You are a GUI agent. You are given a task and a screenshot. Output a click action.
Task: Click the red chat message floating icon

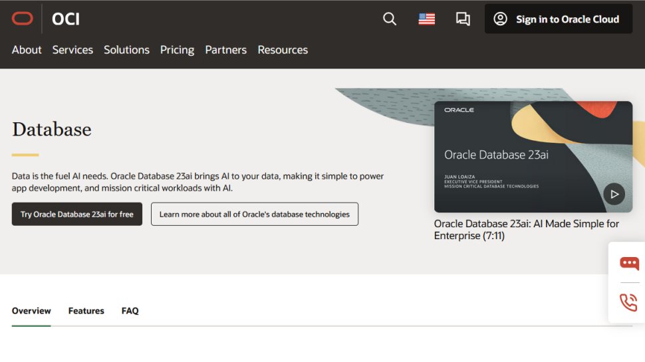[628, 264]
